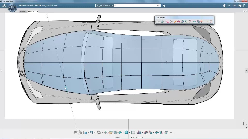The height and width of the screenshot is (139, 248).
Task: Click the Undo arrow icon
Action: click(91, 132)
